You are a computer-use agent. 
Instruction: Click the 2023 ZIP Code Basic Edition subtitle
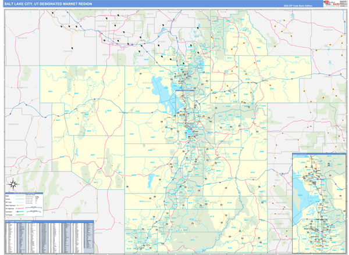coord(298,6)
